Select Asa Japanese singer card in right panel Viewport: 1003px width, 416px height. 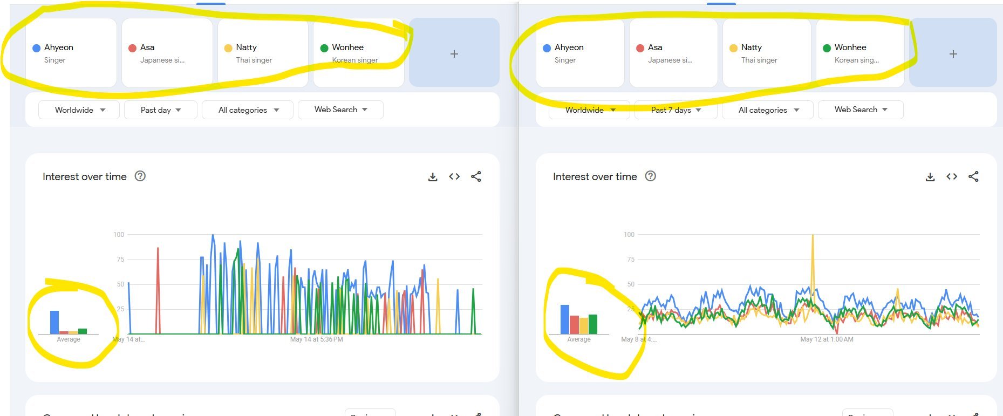coord(673,53)
